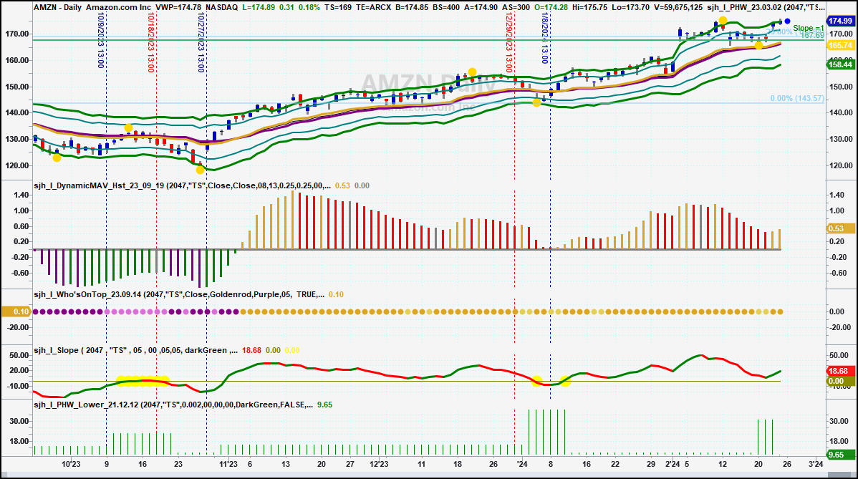Click the sjh_I_DynamicMAV_Hst indicator title
The height and width of the screenshot is (479, 858).
[x=182, y=185]
